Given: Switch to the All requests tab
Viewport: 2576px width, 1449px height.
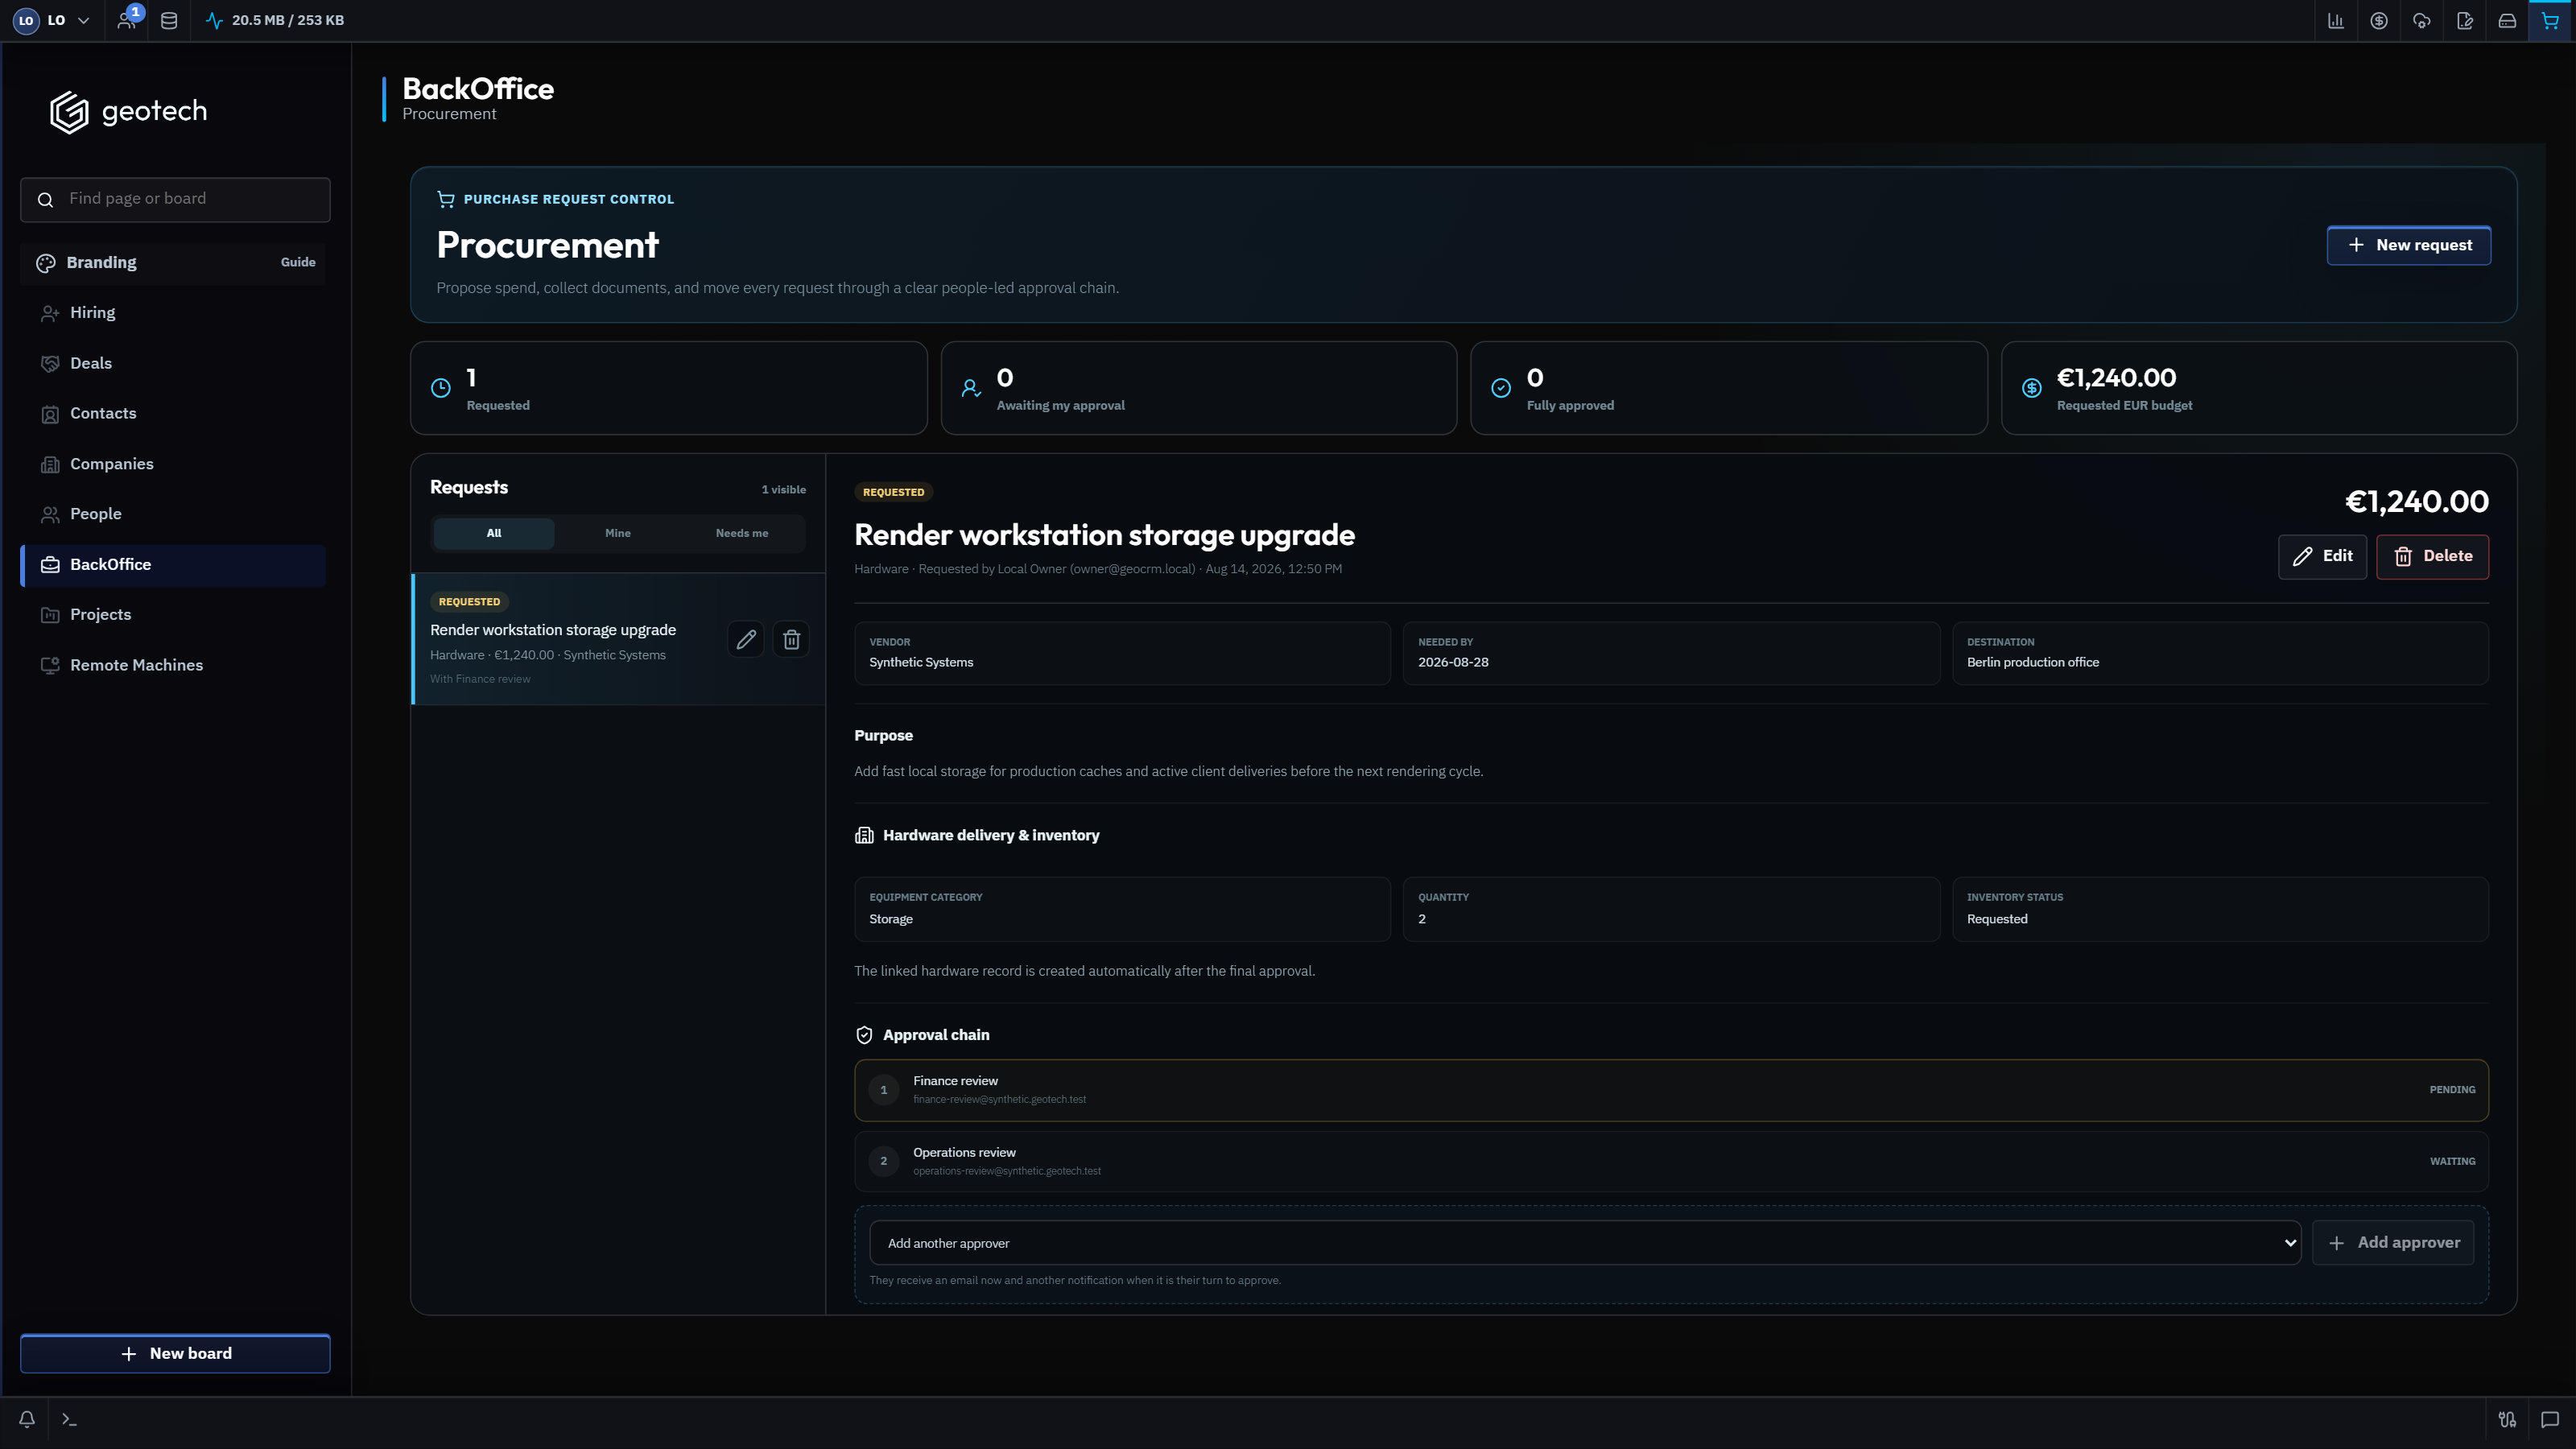Looking at the screenshot, I should [494, 533].
